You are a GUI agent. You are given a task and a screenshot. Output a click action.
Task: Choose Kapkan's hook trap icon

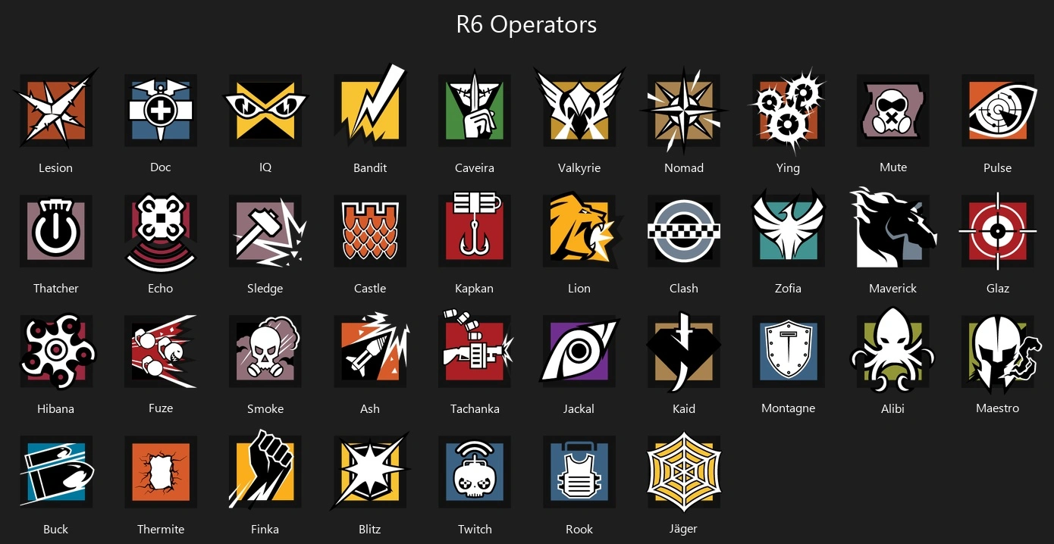(x=475, y=230)
